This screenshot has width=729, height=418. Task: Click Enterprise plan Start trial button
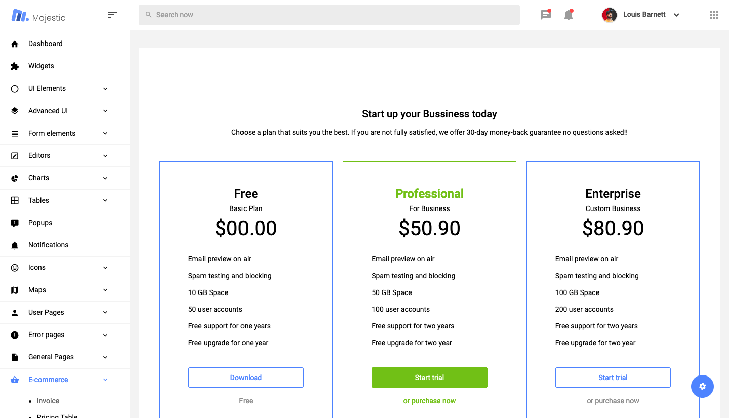(x=613, y=378)
